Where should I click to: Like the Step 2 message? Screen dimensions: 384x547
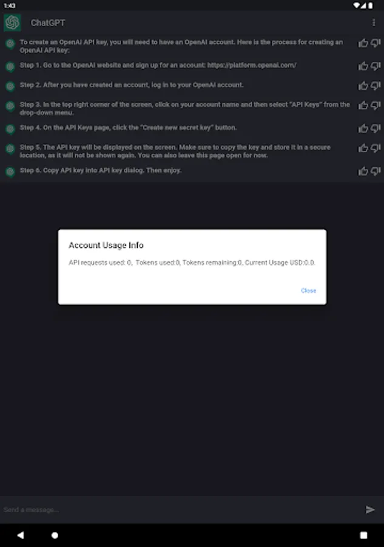point(363,86)
